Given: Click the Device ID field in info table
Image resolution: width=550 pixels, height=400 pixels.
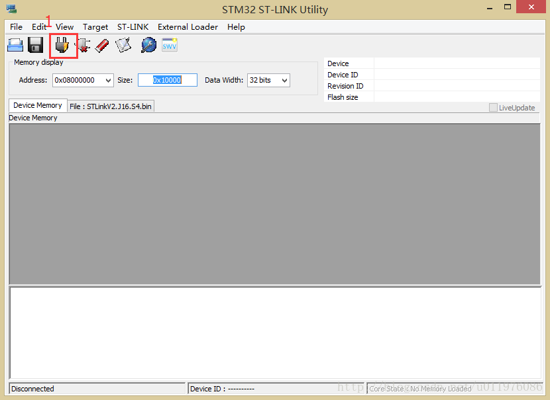Looking at the screenshot, I should [457, 75].
